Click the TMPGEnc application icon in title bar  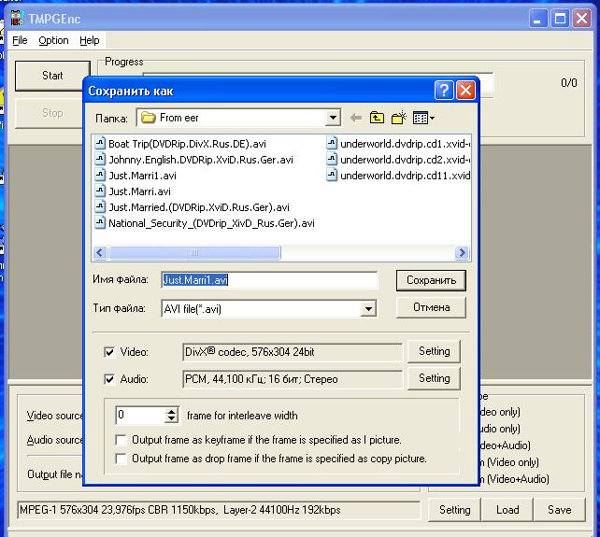(x=17, y=19)
